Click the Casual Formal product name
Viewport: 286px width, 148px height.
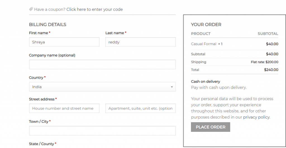click(204, 44)
